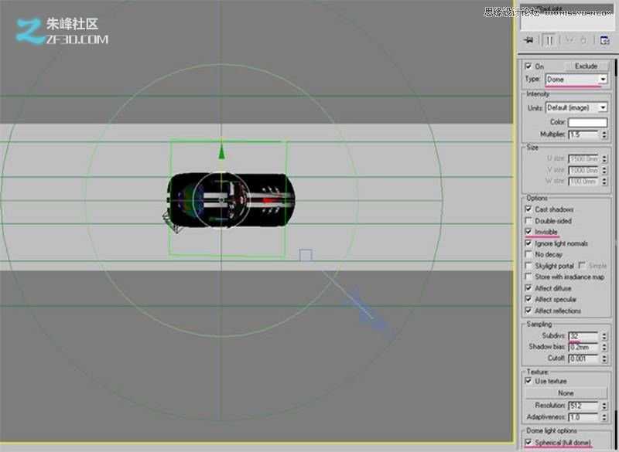This screenshot has height=452, width=619.
Task: Toggle Ignore light normals checkbox
Action: click(528, 243)
